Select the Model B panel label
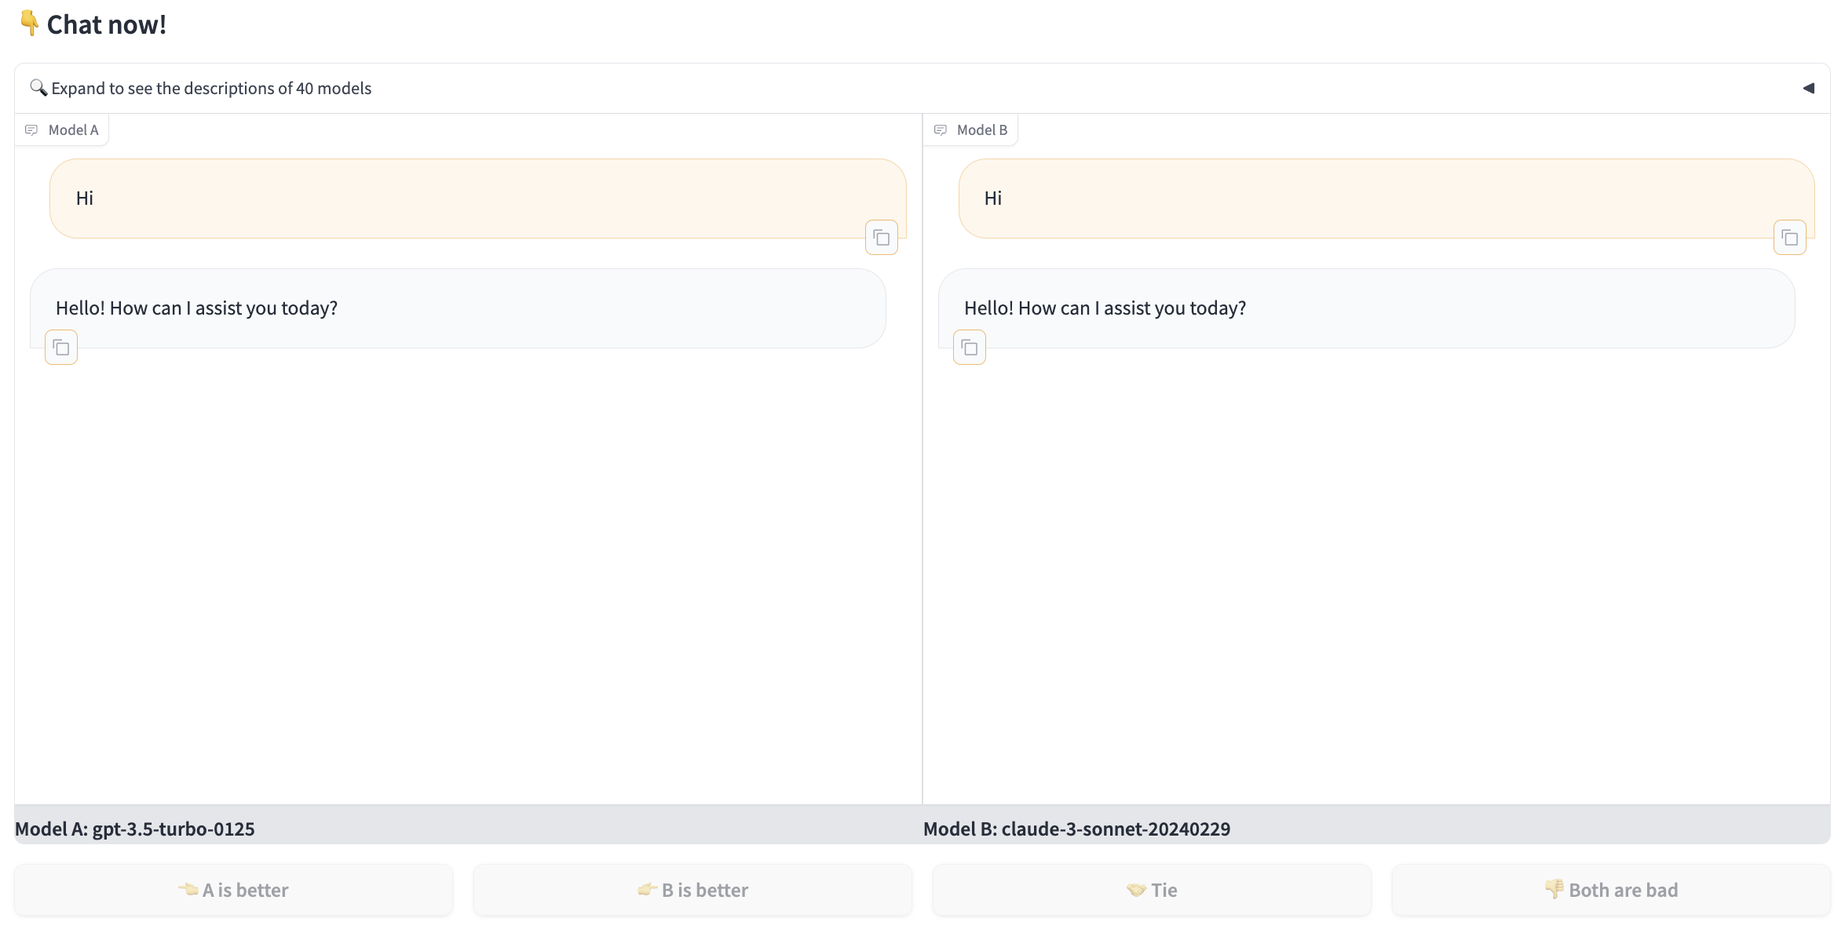The width and height of the screenshot is (1845, 929). (981, 130)
